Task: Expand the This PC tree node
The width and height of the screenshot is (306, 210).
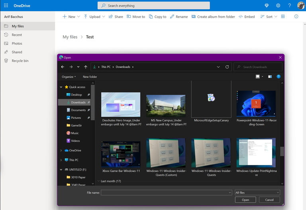Action: point(61,160)
